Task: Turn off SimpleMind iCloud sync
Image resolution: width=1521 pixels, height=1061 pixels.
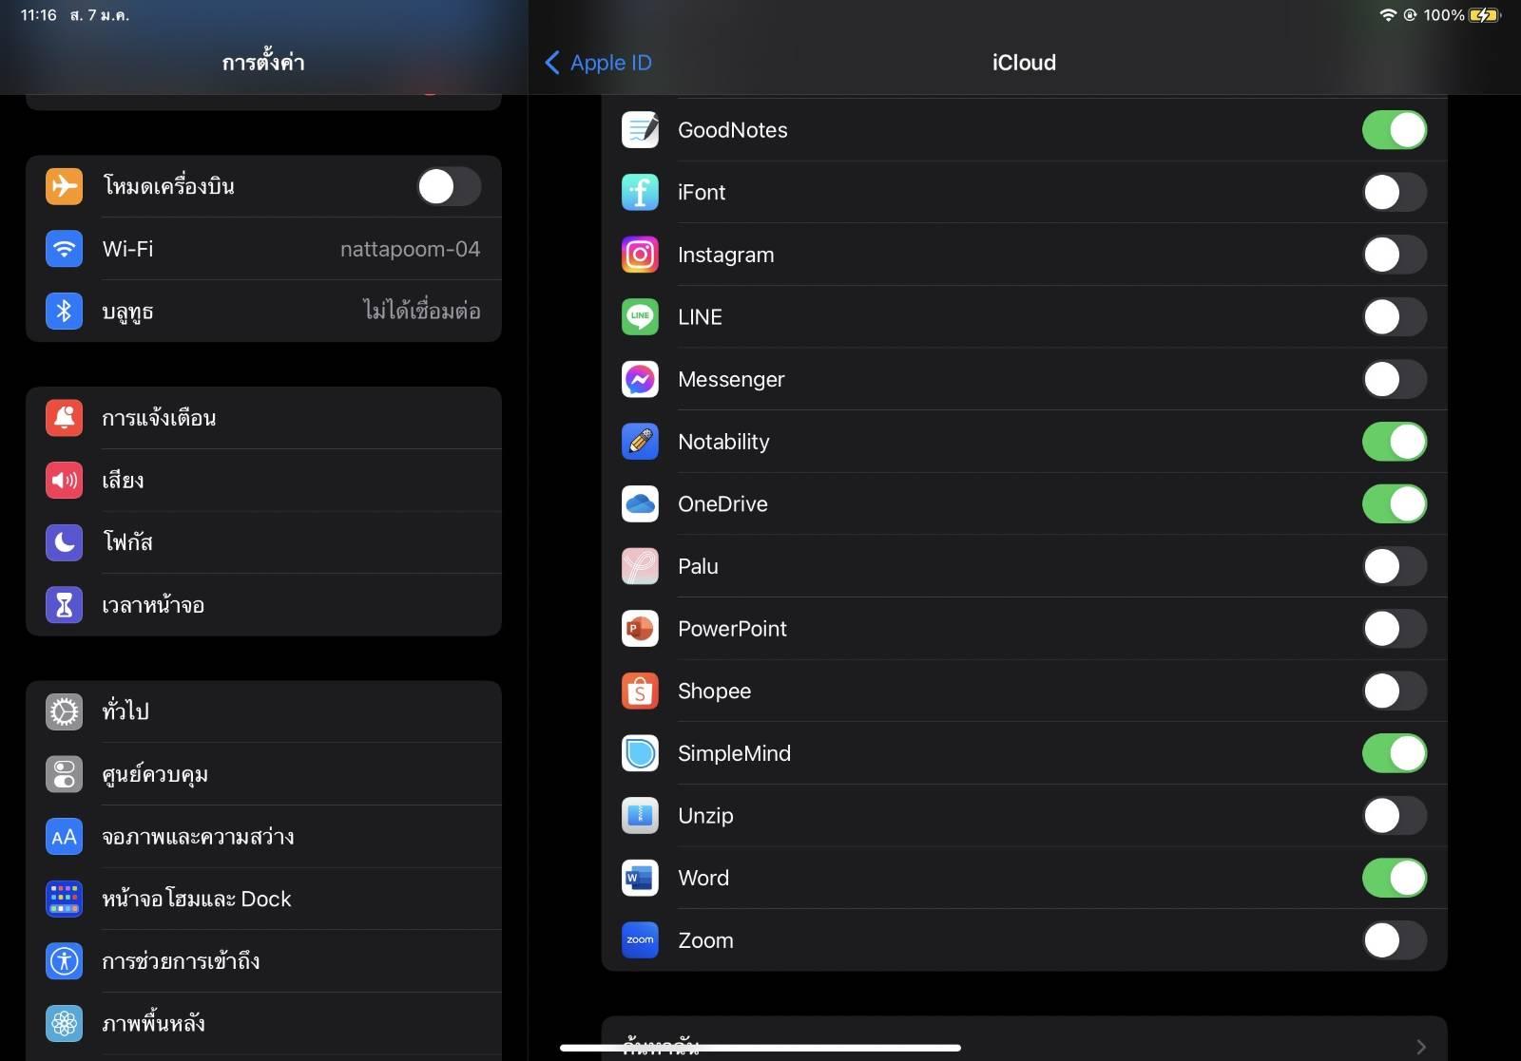Action: point(1395,753)
